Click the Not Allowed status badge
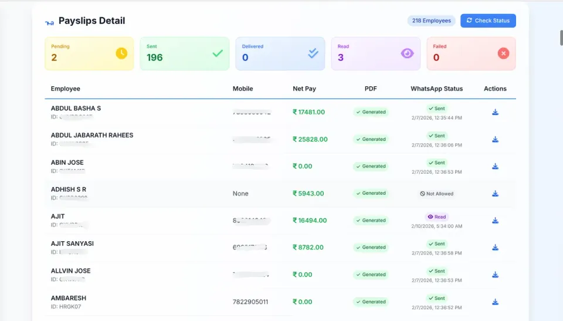The width and height of the screenshot is (563, 321). pyautogui.click(x=436, y=194)
